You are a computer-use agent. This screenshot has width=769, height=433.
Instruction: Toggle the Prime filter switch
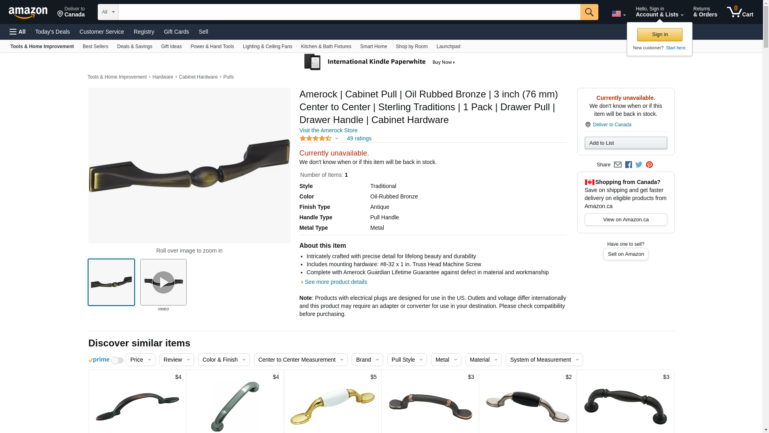tap(117, 360)
